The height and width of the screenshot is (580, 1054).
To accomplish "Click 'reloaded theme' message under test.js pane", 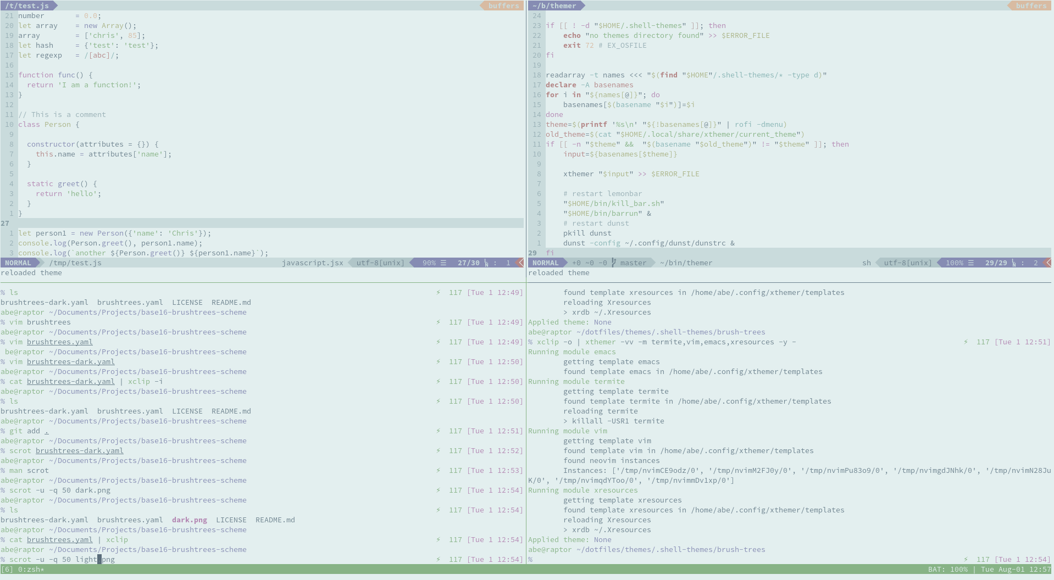I will (31, 272).
